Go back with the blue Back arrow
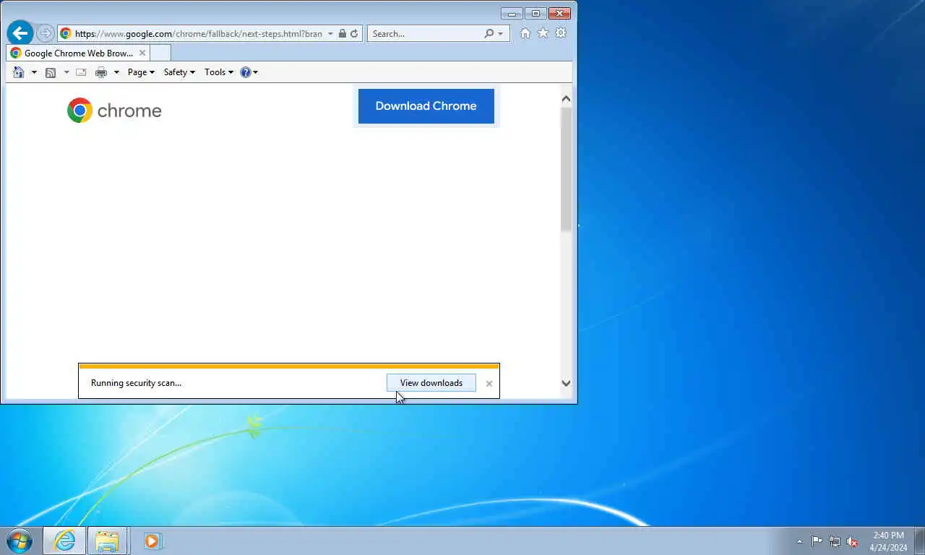Screen dimensions: 925x555 pos(20,33)
